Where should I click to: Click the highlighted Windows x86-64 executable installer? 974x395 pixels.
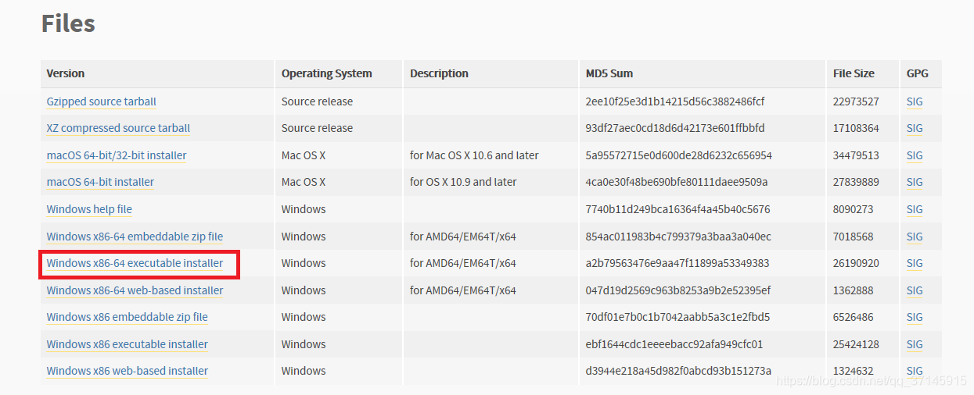click(135, 263)
